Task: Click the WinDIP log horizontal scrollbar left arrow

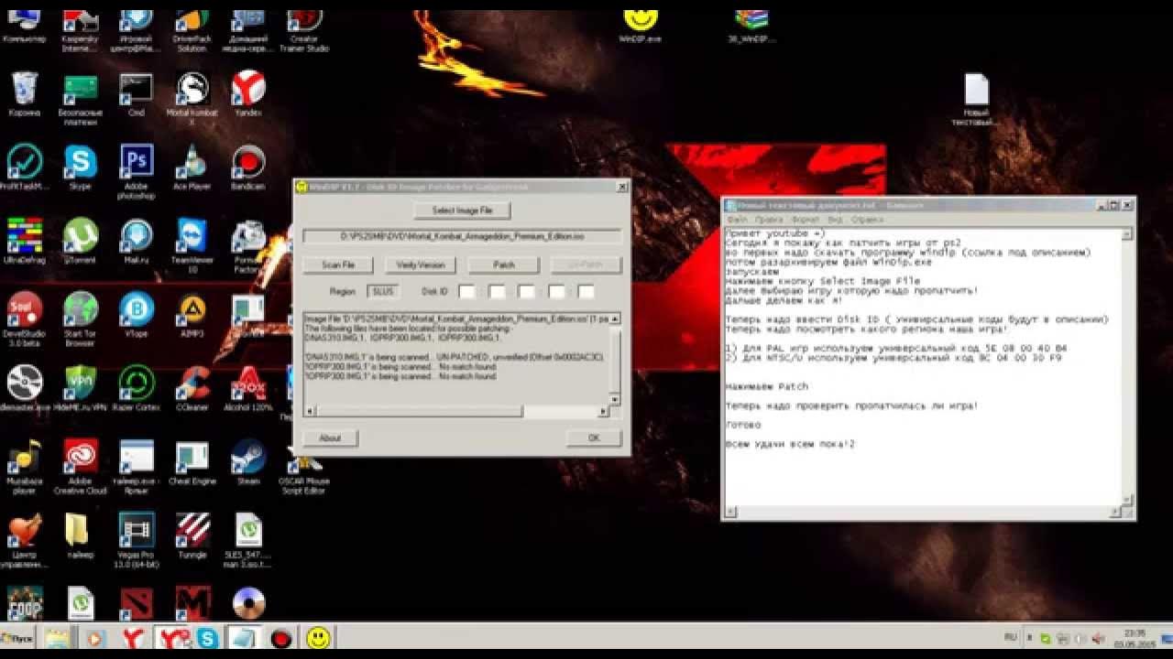Action: coord(309,412)
